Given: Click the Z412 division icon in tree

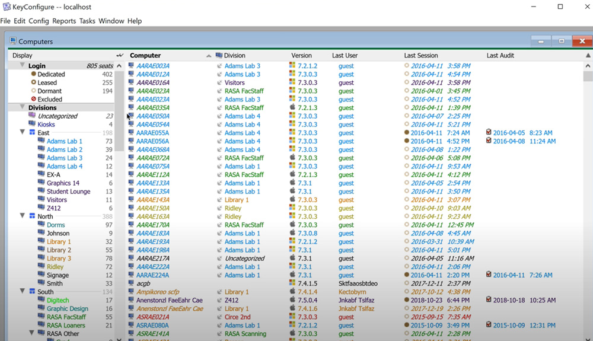Looking at the screenshot, I should [42, 207].
